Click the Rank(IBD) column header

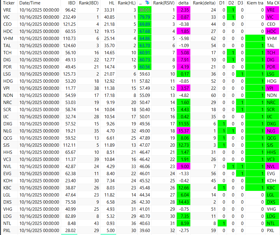[89, 3]
